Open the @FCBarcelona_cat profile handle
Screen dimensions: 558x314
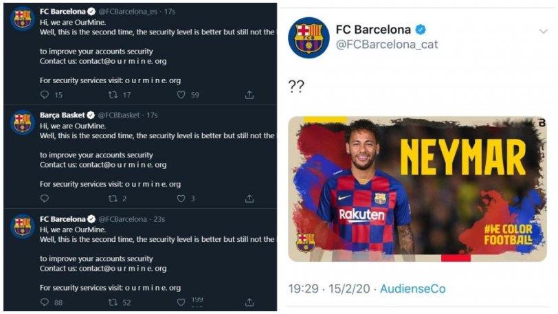(x=386, y=45)
